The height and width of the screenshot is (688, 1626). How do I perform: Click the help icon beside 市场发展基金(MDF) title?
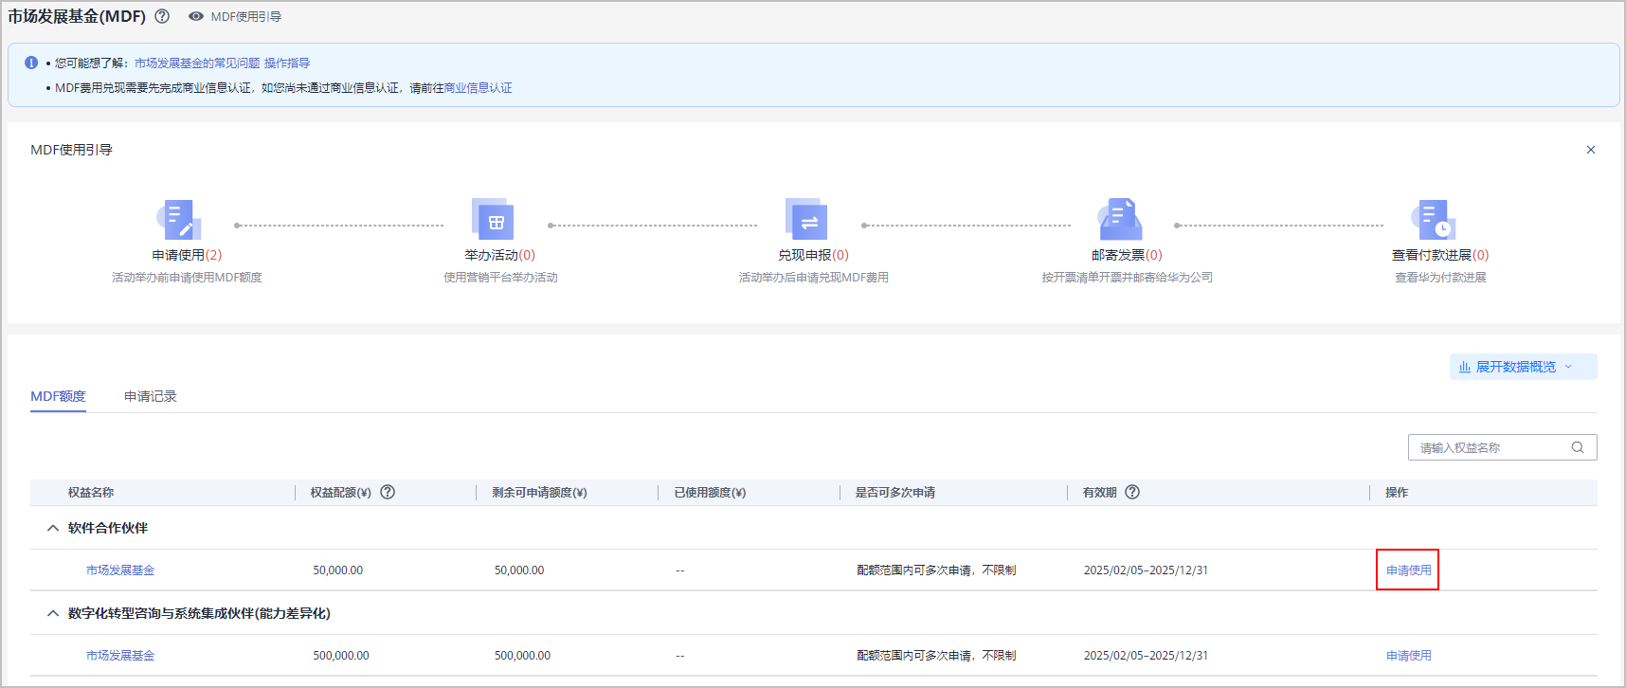point(162,16)
